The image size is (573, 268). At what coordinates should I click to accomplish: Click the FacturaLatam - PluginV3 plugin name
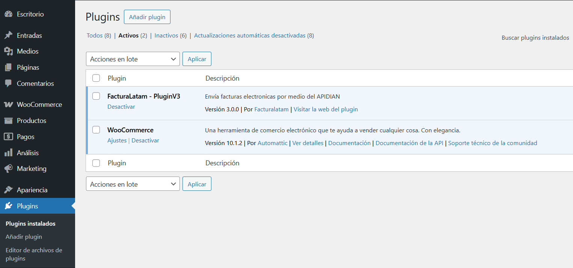(x=144, y=96)
